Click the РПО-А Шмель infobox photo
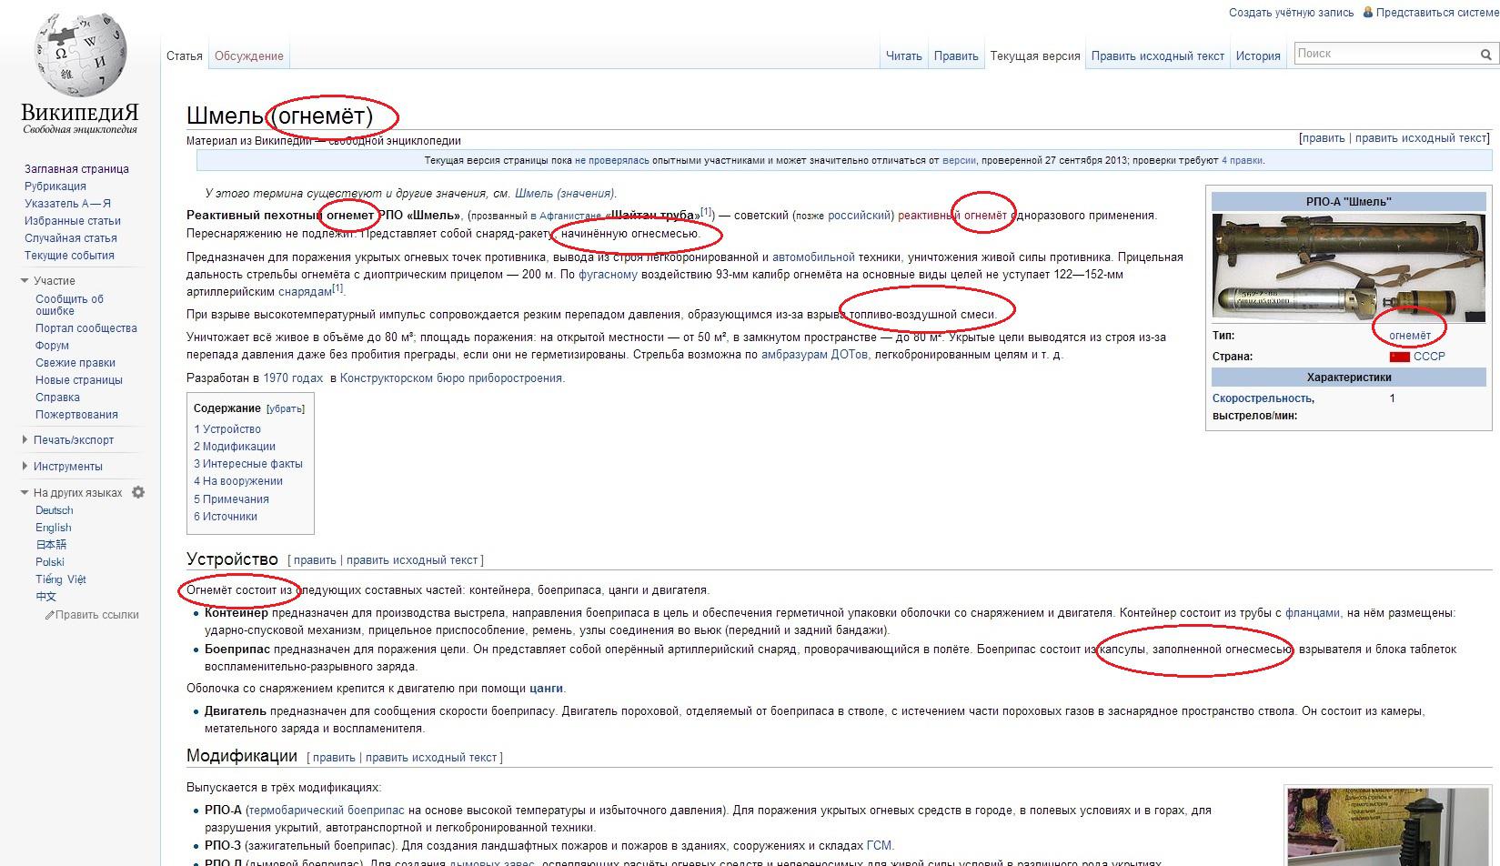Viewport: 1500px width, 866px height. pos(1348,267)
